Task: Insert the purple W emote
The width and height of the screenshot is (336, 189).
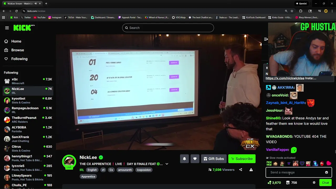Action: [x=289, y=164]
